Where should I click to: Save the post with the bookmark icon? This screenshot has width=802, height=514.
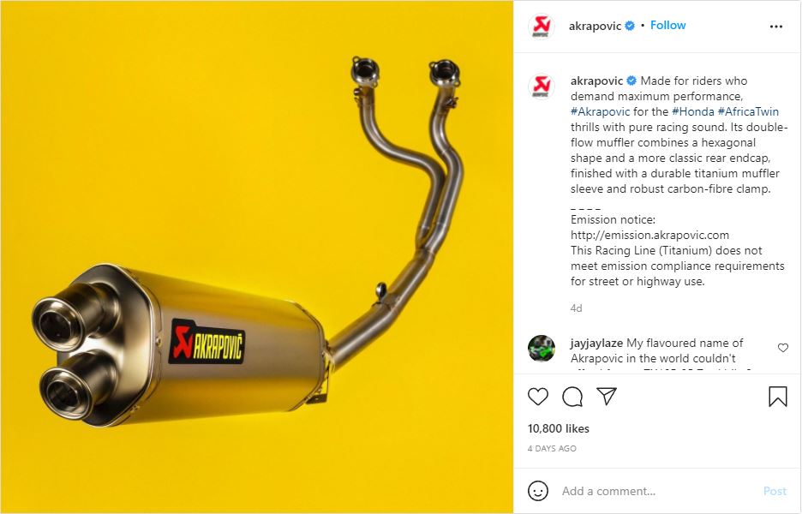(777, 397)
